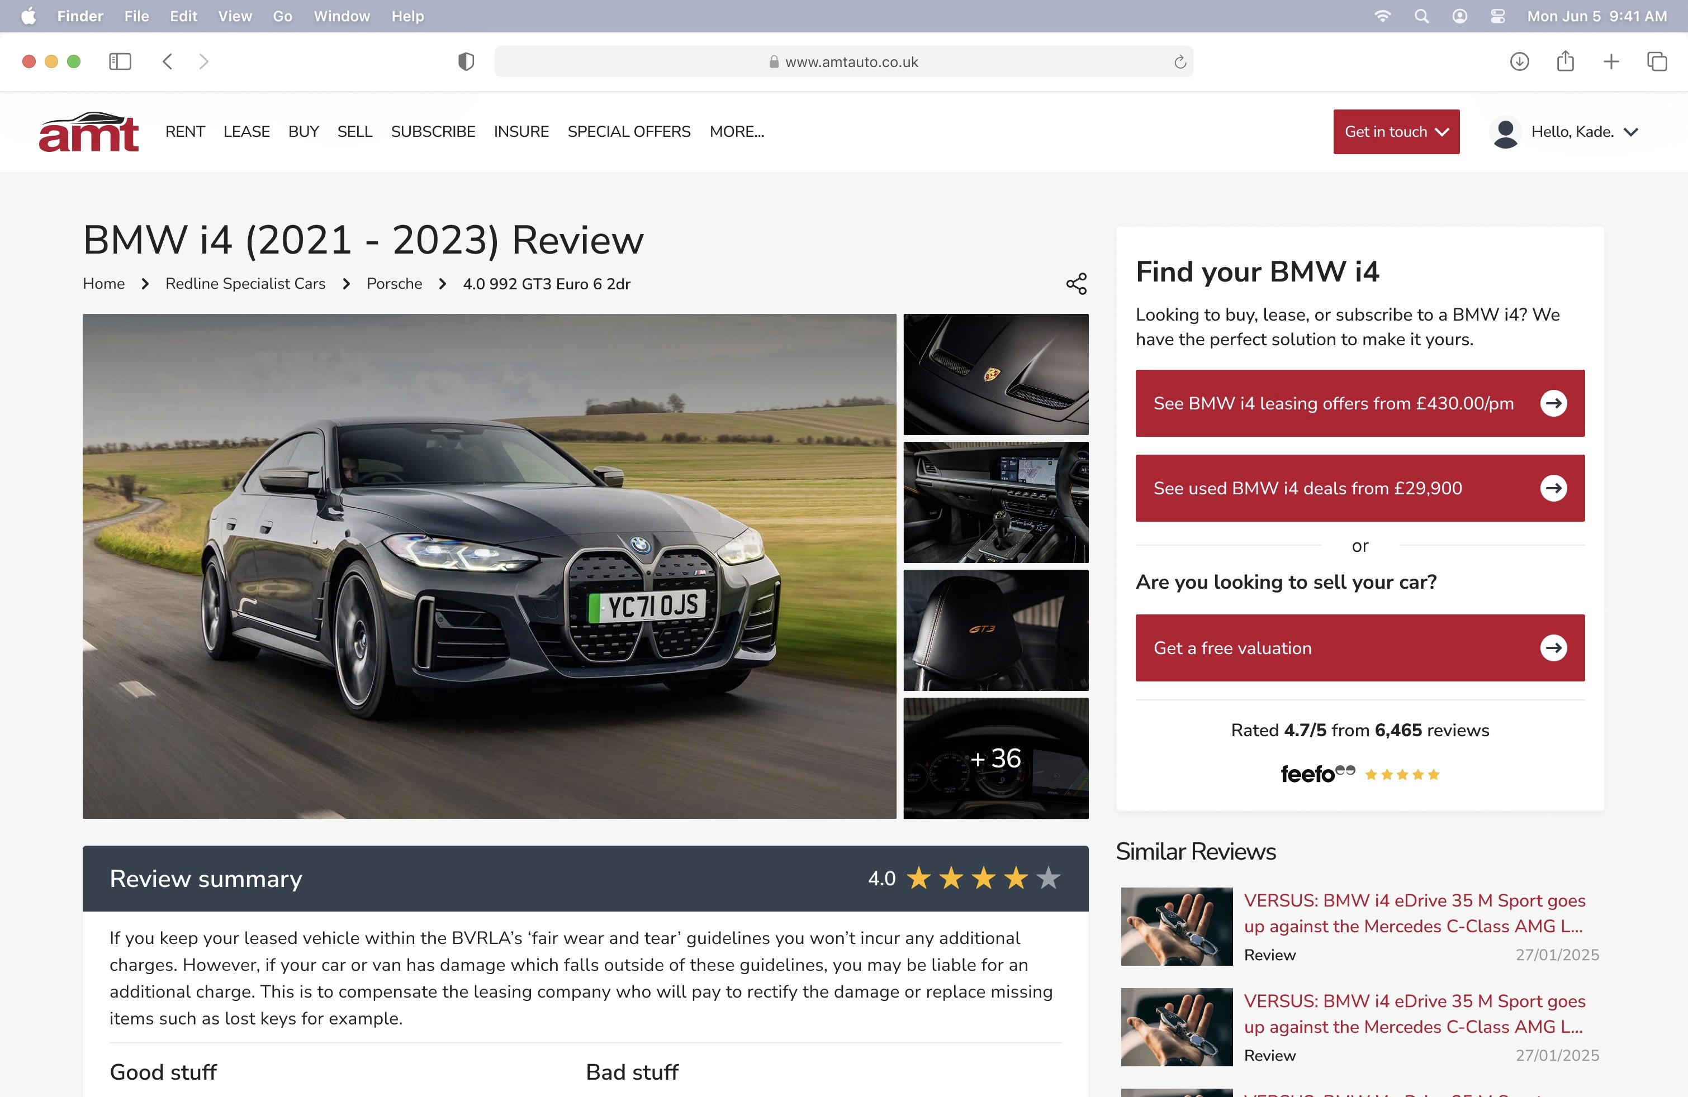Open Control Center in the menu bar
Image resolution: width=1688 pixels, height=1097 pixels.
pyautogui.click(x=1497, y=16)
